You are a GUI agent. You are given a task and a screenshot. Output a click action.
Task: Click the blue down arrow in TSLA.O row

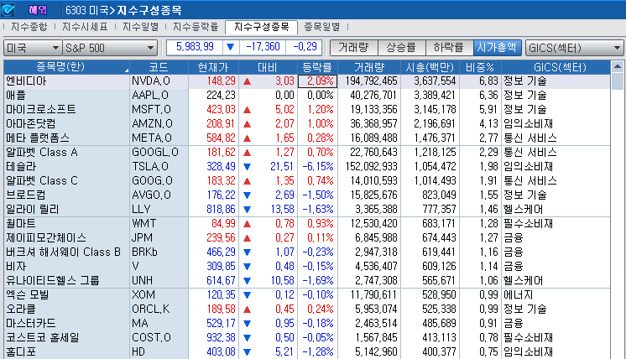[x=247, y=167]
